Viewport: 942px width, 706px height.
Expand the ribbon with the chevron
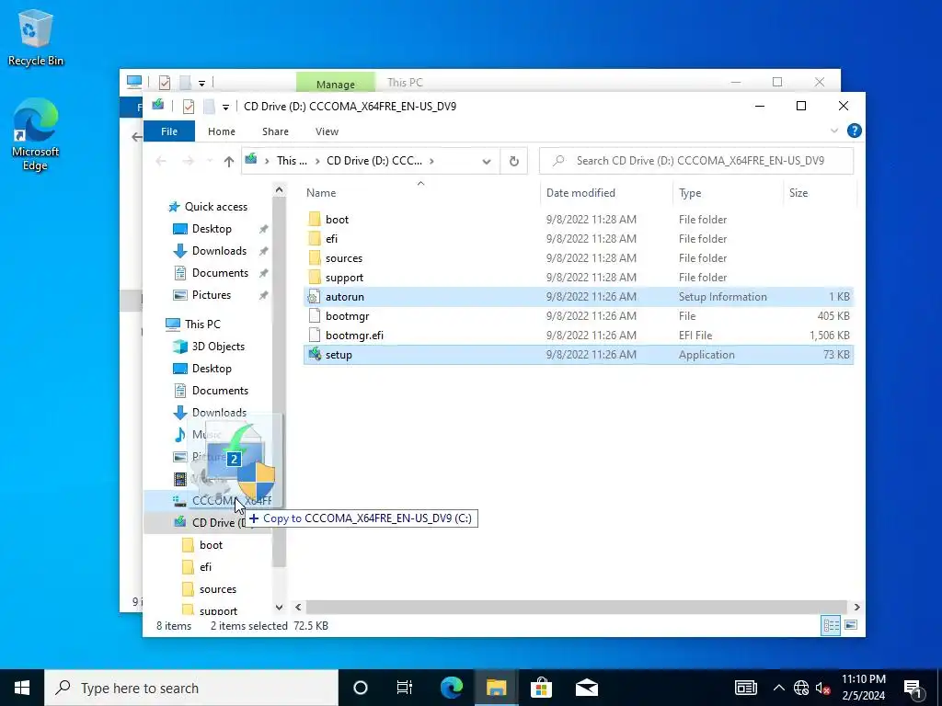833,131
